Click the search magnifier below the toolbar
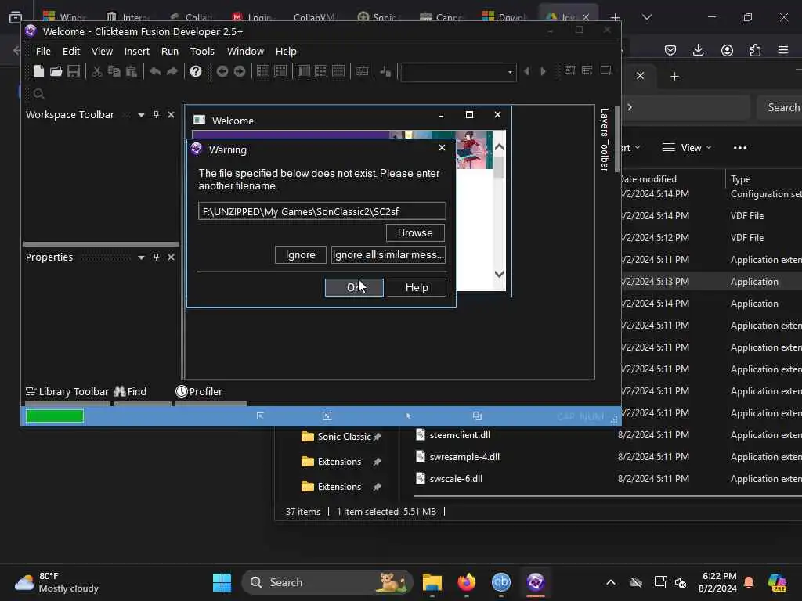The image size is (802, 601). [x=38, y=94]
